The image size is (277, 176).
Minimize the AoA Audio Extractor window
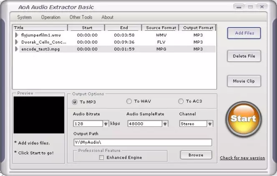tap(239, 7)
